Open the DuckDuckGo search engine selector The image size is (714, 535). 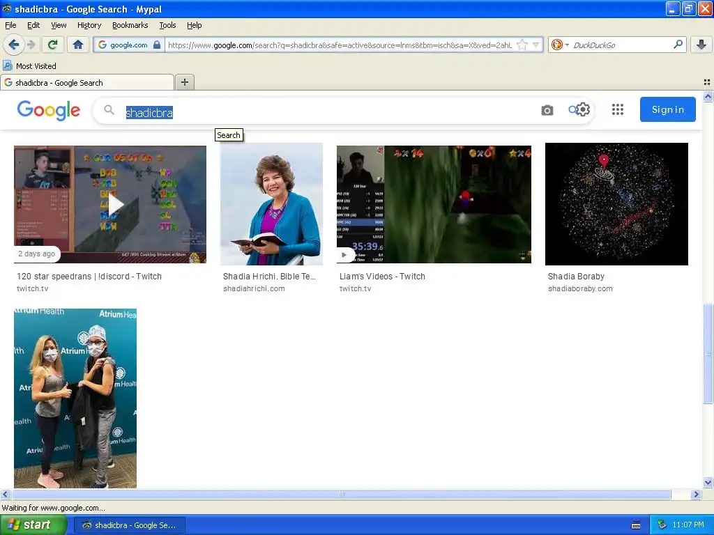point(560,45)
